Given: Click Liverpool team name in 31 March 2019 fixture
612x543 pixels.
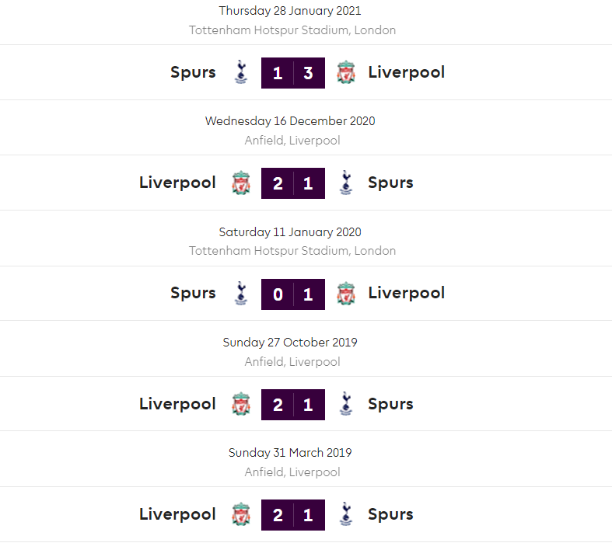Looking at the screenshot, I should tap(177, 514).
